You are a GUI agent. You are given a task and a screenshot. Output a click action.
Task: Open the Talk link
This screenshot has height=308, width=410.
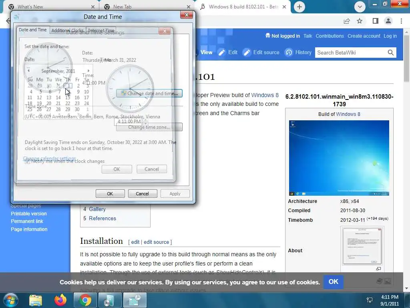pyautogui.click(x=307, y=36)
